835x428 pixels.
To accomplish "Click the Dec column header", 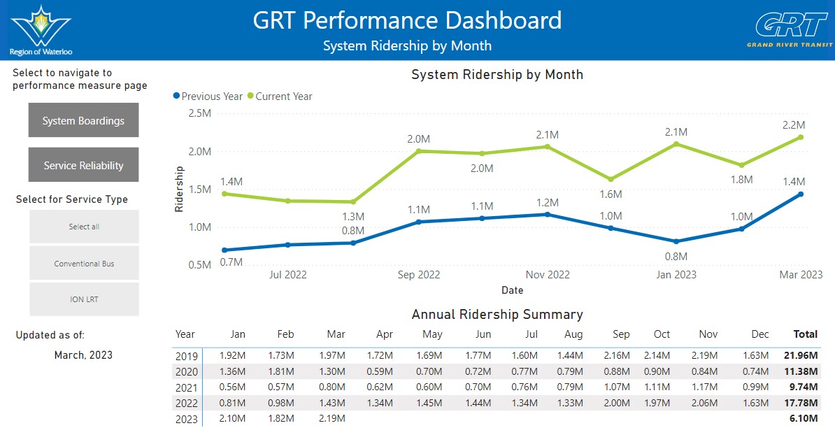I will pyautogui.click(x=760, y=334).
